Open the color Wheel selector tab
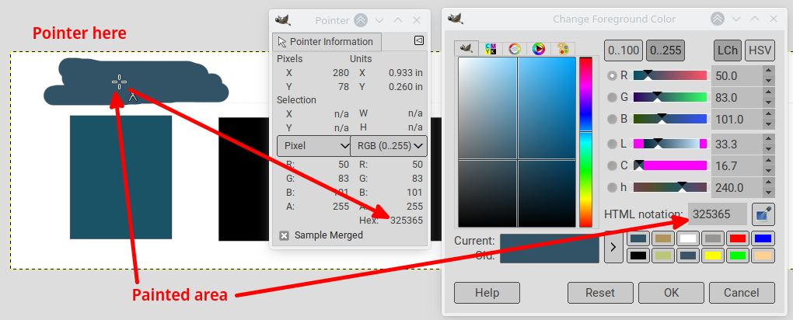This screenshot has width=793, height=320. pos(539,48)
